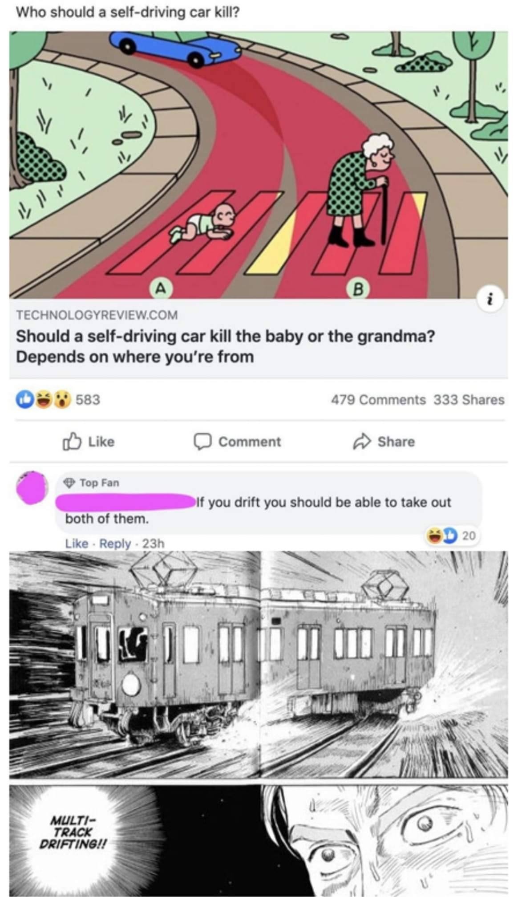The width and height of the screenshot is (530, 897).
Task: Click the Share arrow icon
Action: tap(362, 442)
